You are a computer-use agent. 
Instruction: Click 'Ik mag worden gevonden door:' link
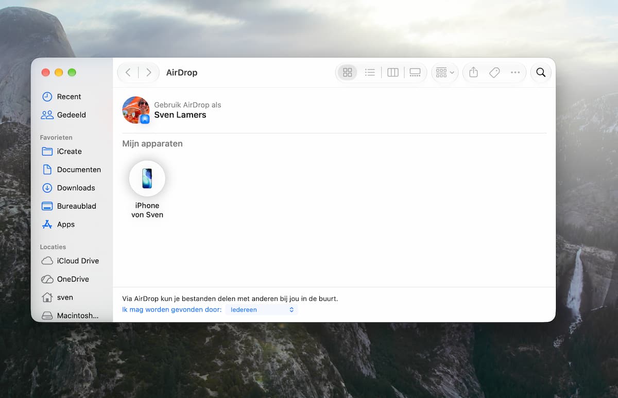172,309
